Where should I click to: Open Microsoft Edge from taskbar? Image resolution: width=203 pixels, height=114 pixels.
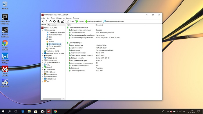pos(23,111)
